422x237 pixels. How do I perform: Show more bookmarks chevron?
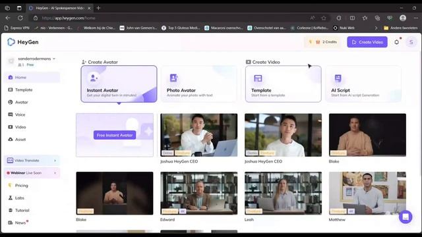pyautogui.click(x=376, y=28)
